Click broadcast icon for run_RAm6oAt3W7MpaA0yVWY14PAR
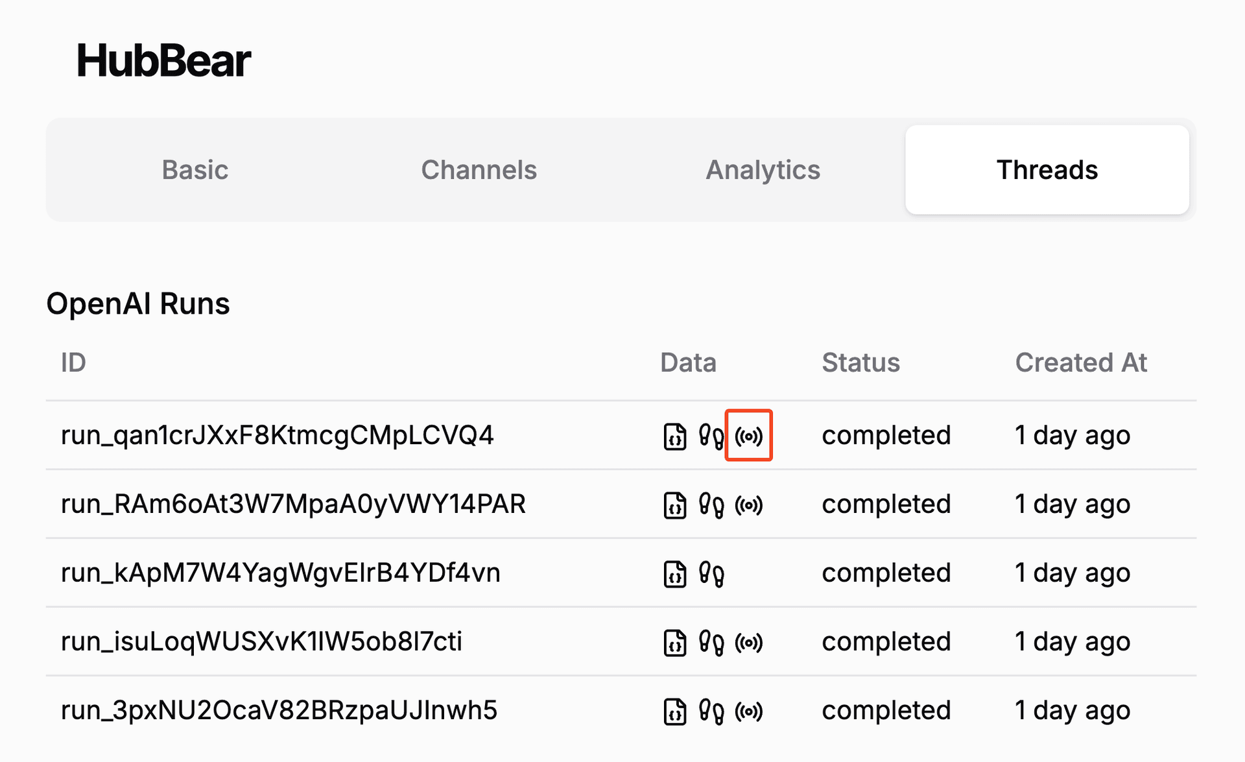The height and width of the screenshot is (762, 1245). point(748,505)
